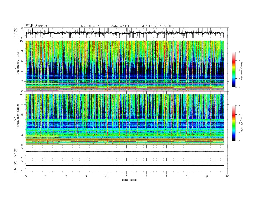Click tick label 4 on the Time axis
Image resolution: width=256 pixels, height=198 pixels.
pyautogui.click(x=106, y=176)
